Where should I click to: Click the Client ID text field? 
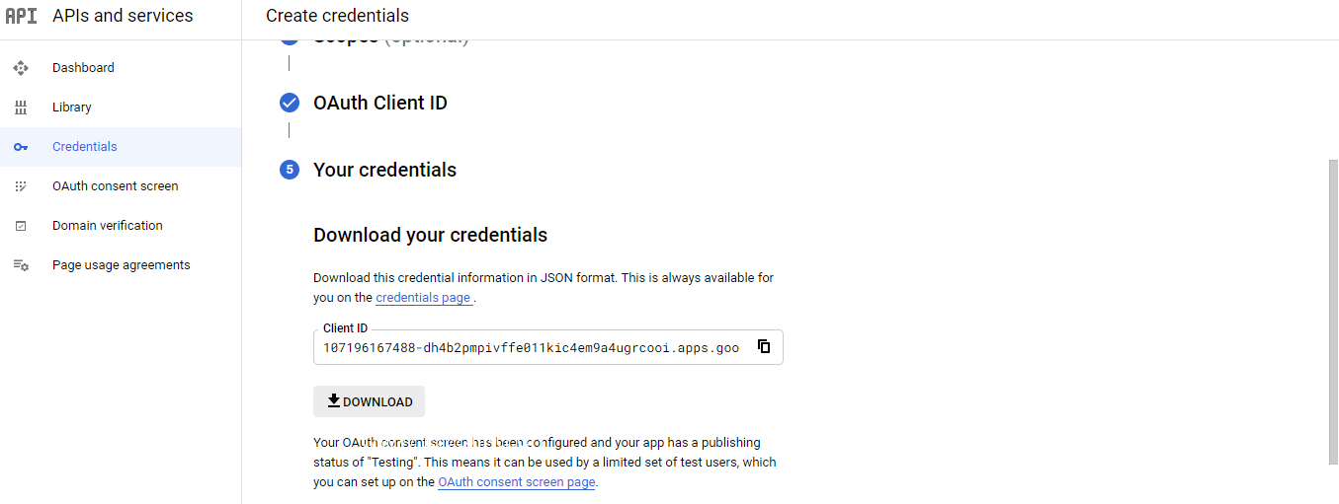point(531,348)
